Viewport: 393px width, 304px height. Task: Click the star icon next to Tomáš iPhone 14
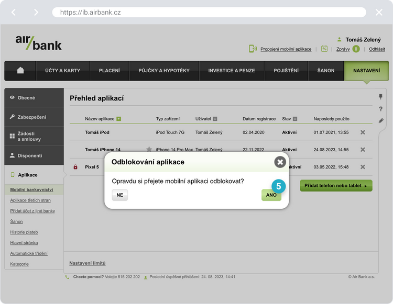click(x=149, y=150)
